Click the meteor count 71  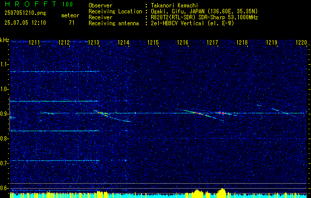(x=72, y=23)
